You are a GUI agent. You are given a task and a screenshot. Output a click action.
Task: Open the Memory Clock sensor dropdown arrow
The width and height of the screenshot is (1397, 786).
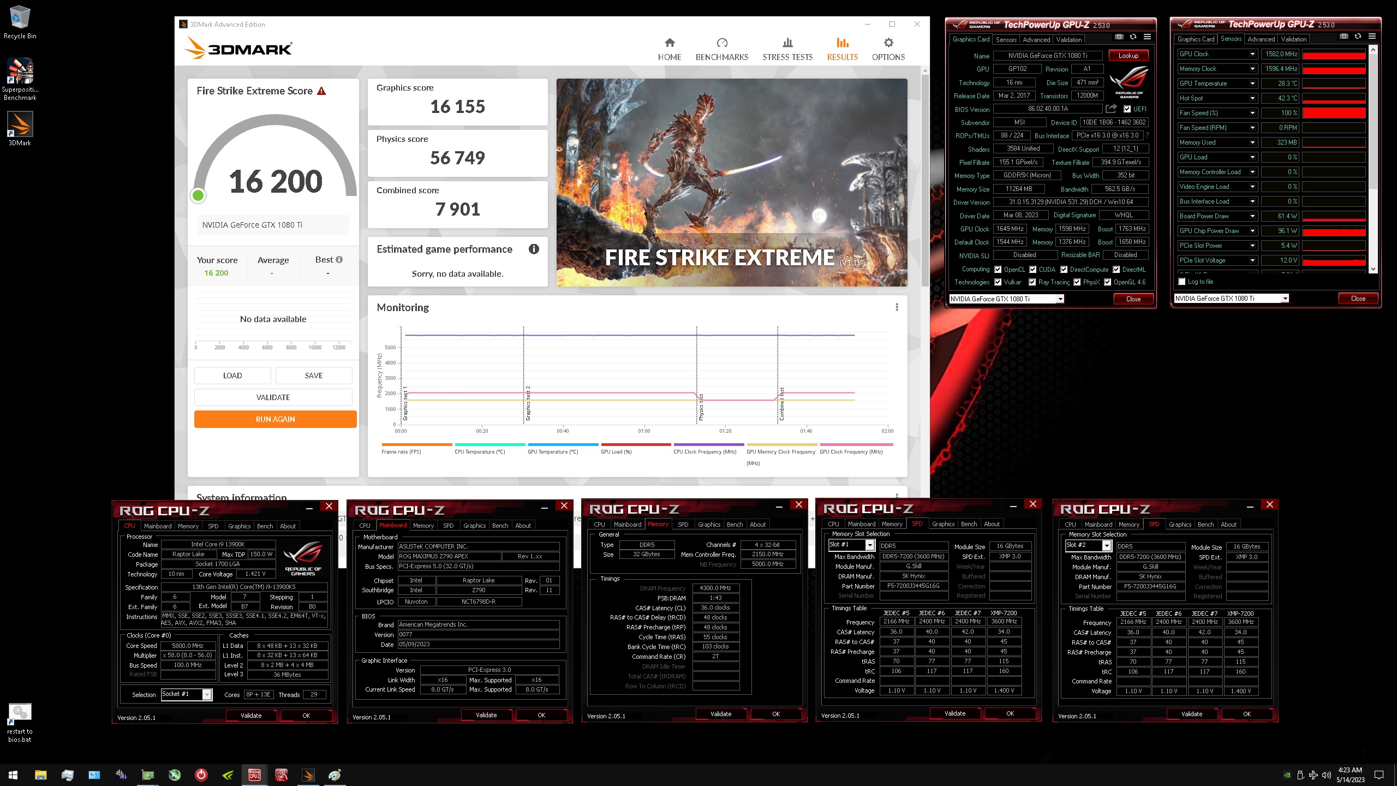pos(1253,69)
